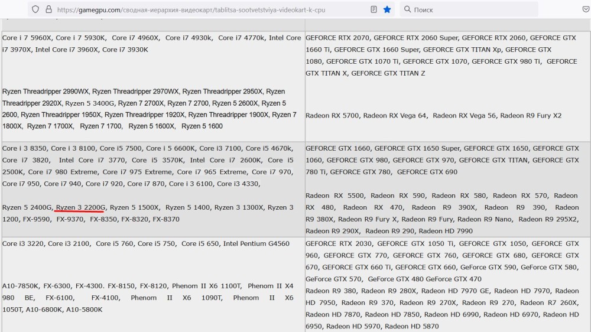Viewport: 591px width, 332px height.
Task: Click the Core i7 3930K entry
Action: click(125, 50)
